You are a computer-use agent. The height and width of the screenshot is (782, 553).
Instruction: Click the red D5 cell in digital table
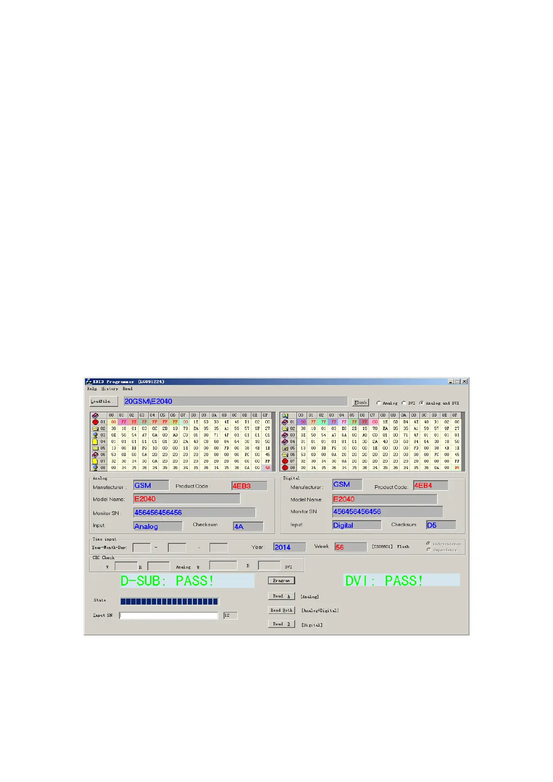click(457, 468)
